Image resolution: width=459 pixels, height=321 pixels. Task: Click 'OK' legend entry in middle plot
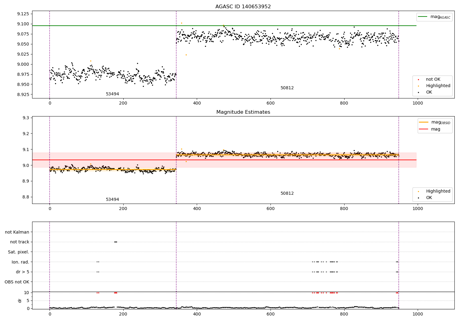click(429, 197)
